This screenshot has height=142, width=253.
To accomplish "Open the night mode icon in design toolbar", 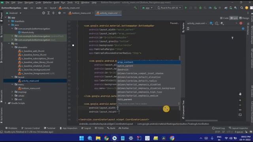I will tap(222, 23).
